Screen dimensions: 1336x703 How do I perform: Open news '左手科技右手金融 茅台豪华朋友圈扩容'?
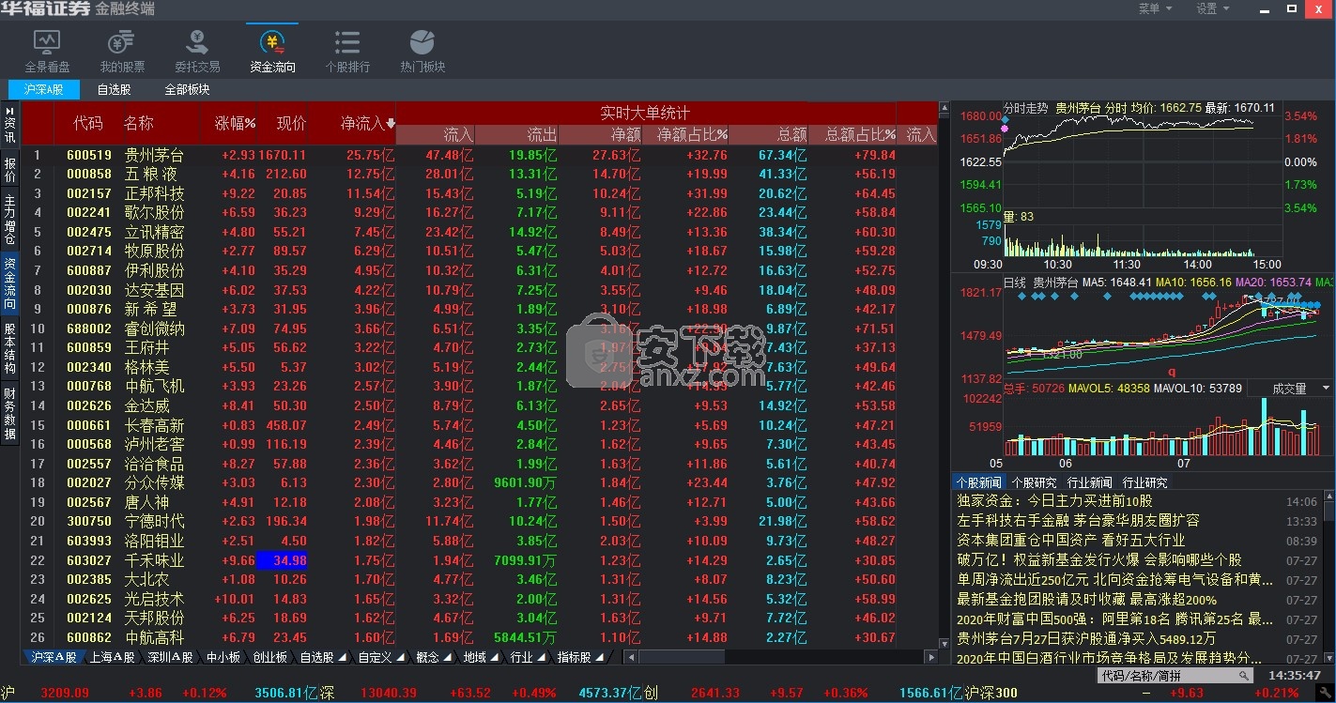pos(1078,520)
